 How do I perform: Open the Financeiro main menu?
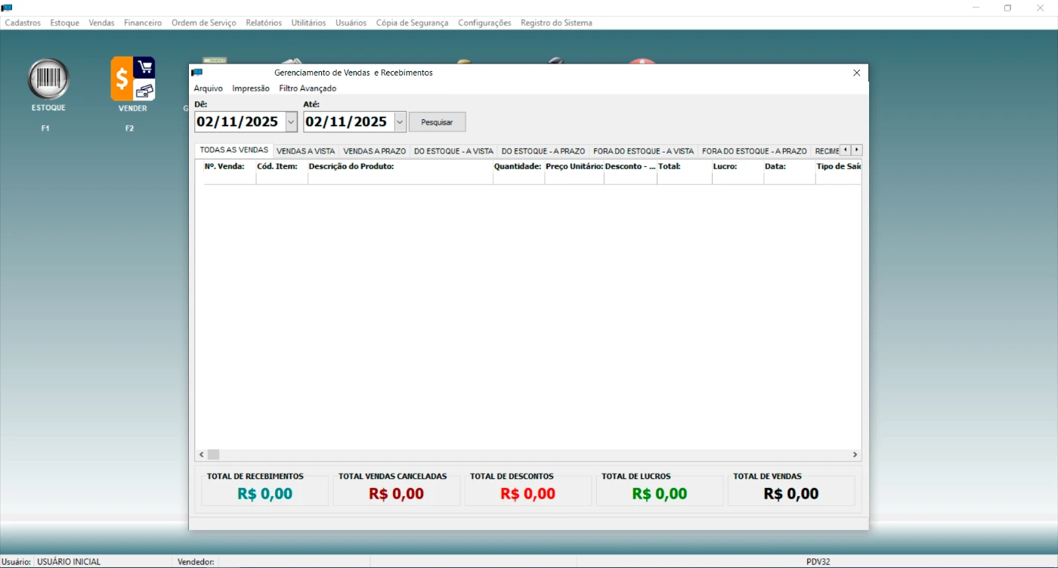[x=143, y=23]
